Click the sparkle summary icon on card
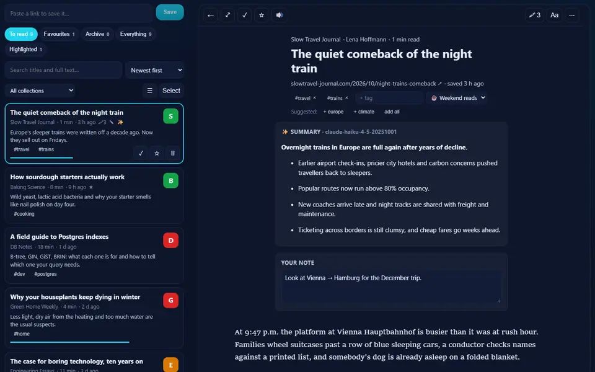This screenshot has height=372, width=595. (x=120, y=122)
